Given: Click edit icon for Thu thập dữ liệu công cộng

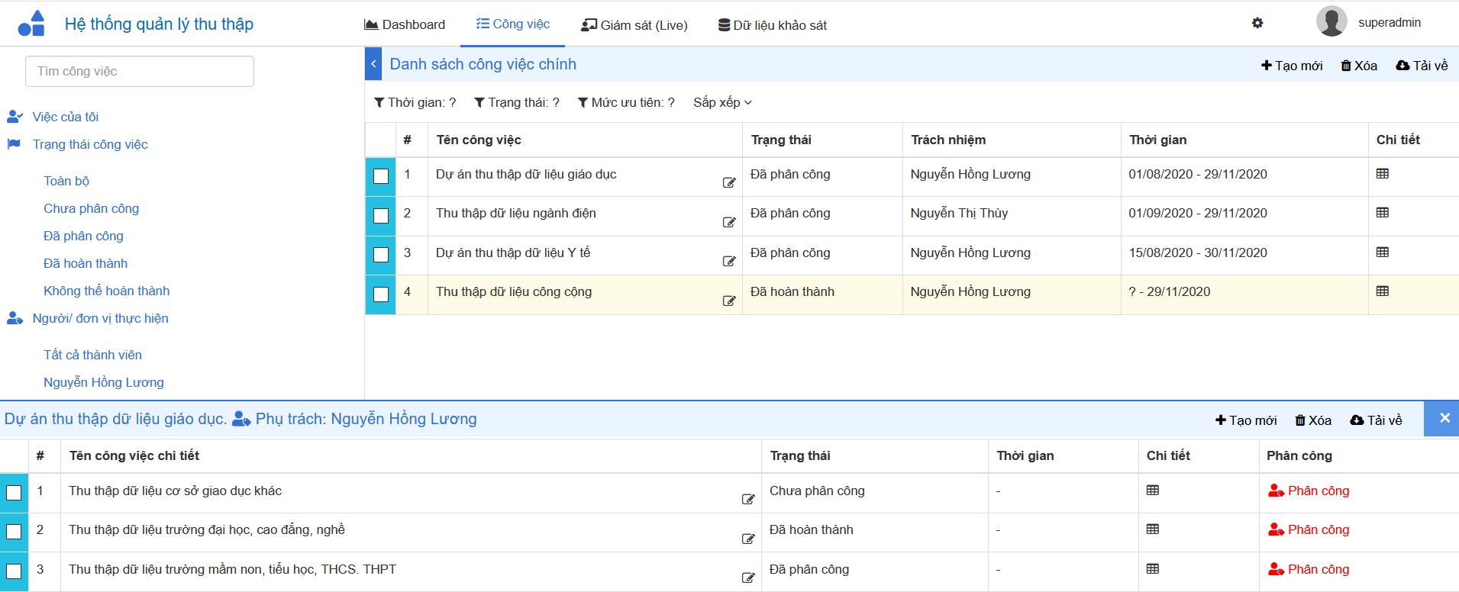Looking at the screenshot, I should tap(729, 301).
